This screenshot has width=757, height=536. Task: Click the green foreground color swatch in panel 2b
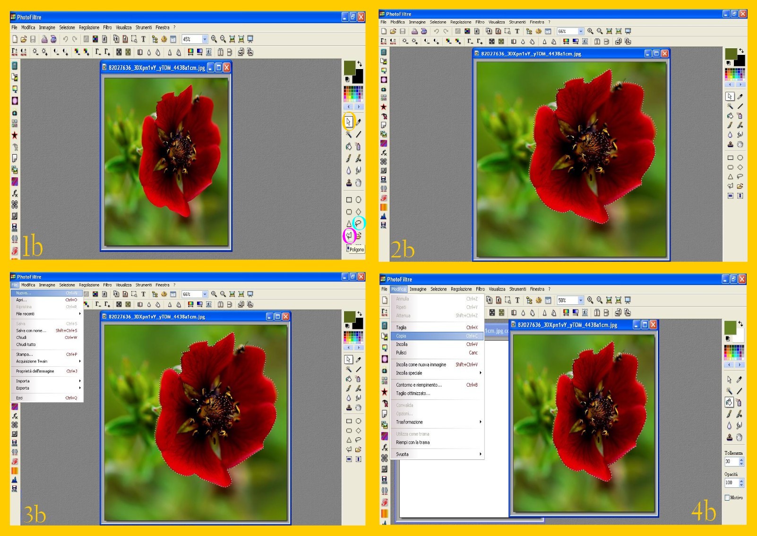coord(731,53)
